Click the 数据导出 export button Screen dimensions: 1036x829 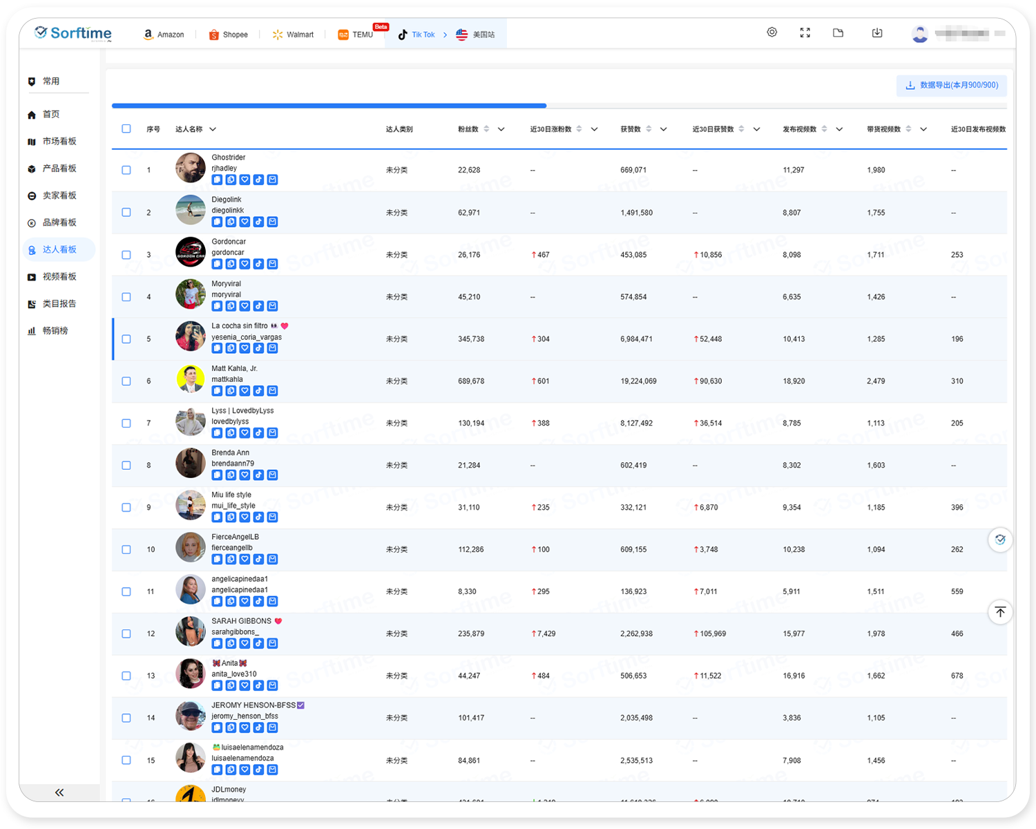(952, 85)
